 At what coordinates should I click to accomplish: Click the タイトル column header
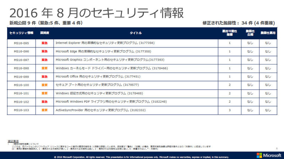click(x=135, y=33)
